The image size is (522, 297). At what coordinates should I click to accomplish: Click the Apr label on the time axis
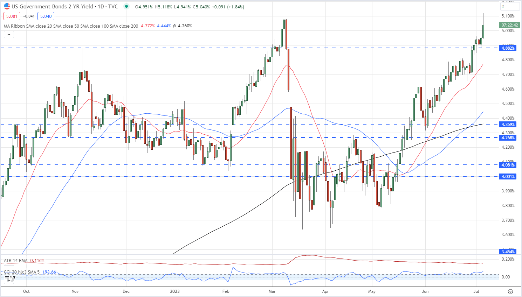click(325, 291)
